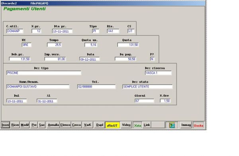Viewport: 239px width, 156px height.
Task: Select the Modif button
Action: [25, 125]
